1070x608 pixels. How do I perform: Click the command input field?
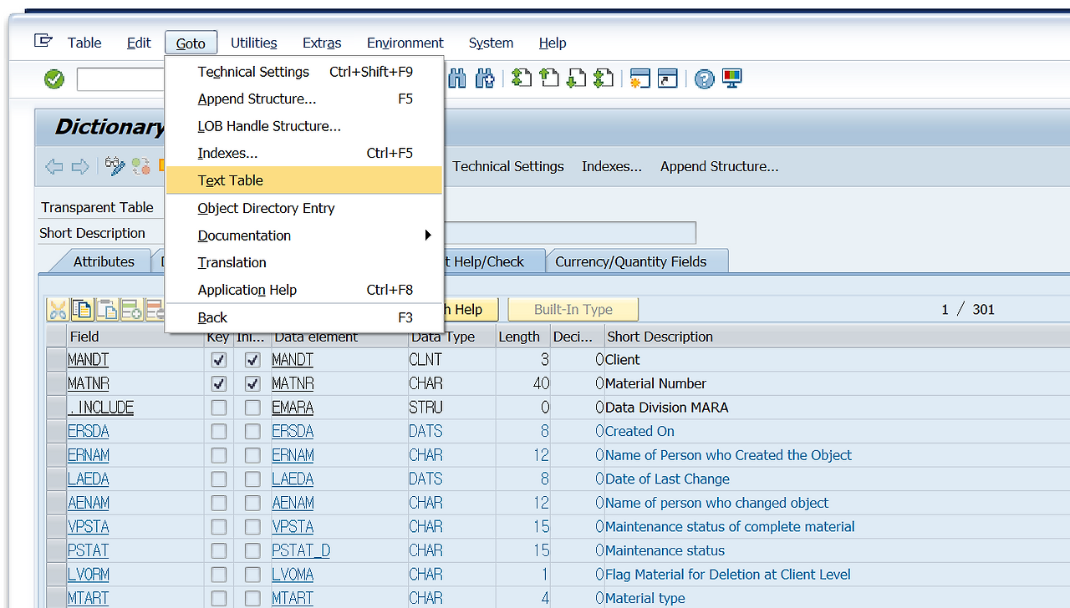tap(121, 79)
